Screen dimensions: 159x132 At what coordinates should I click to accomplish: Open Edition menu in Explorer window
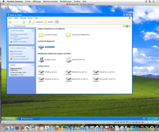16,18
